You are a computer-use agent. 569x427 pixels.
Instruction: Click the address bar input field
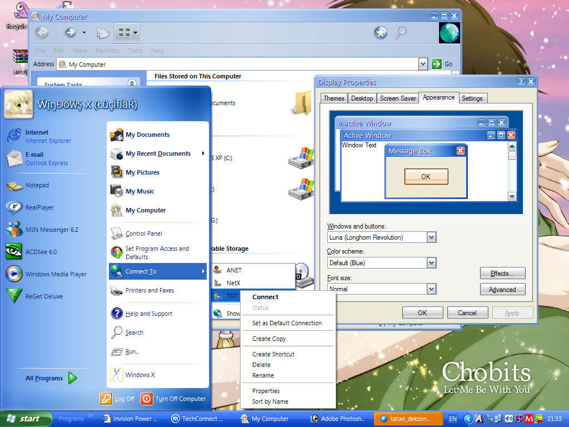pos(239,64)
